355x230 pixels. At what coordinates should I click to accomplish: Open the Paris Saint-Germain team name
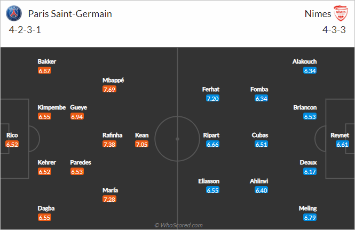[x=70, y=14]
